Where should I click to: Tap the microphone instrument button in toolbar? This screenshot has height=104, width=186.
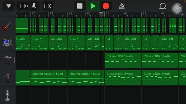click(34, 6)
